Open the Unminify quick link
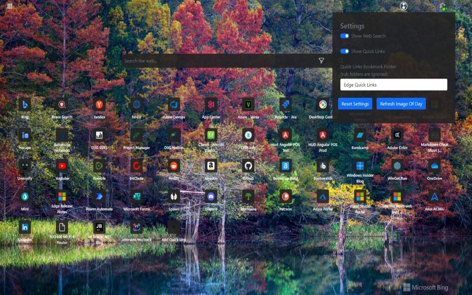The width and height of the screenshot is (472, 295). 25,166
